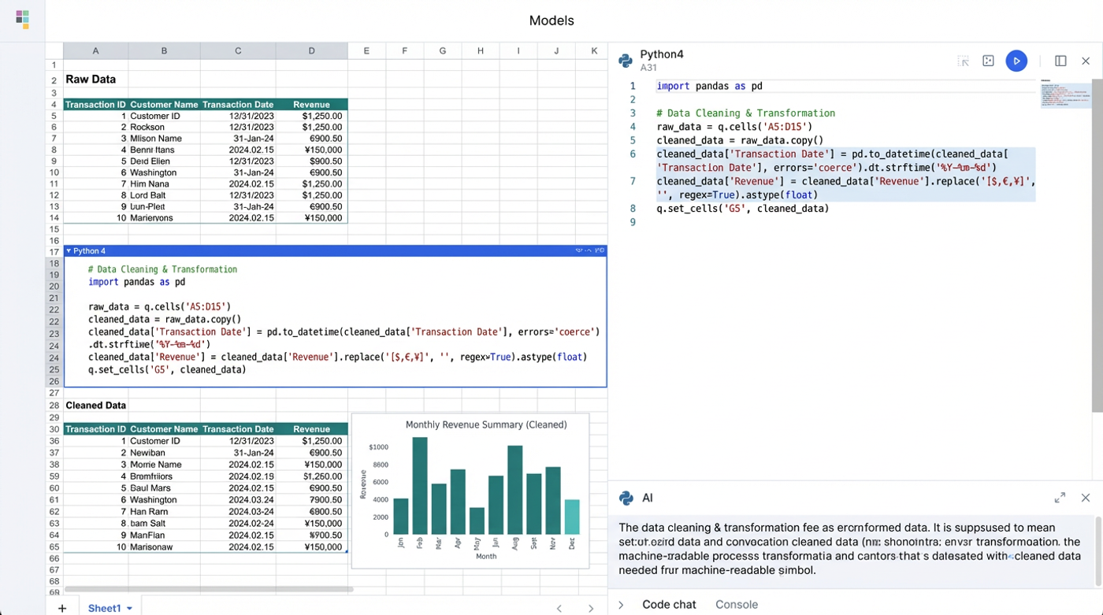Click the Quadratic logo in the top-left corner

pyautogui.click(x=22, y=20)
